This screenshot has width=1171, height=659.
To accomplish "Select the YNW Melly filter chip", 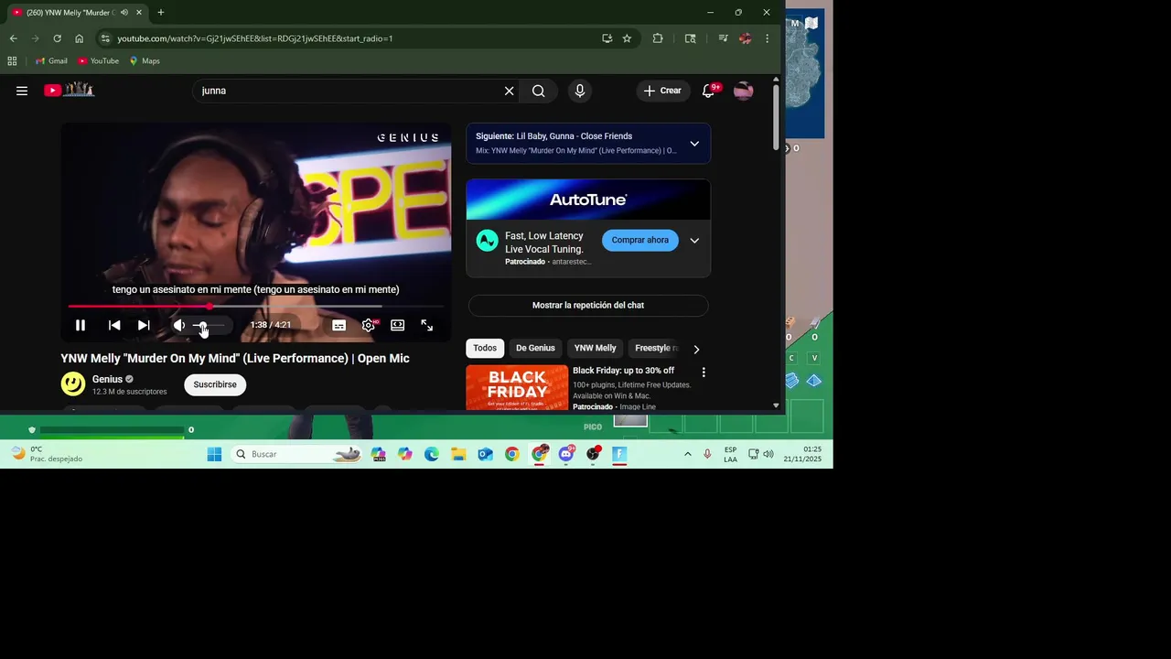I will 596,348.
